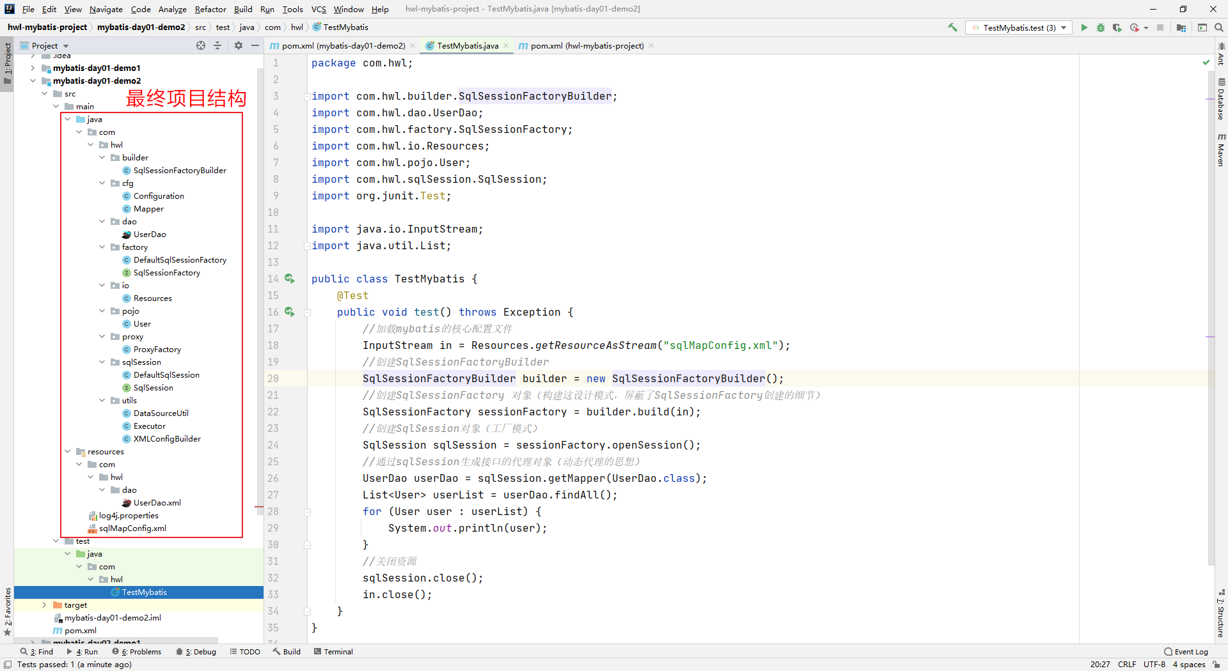Collapse all in Project panel
This screenshot has height=671, width=1228.
(217, 45)
